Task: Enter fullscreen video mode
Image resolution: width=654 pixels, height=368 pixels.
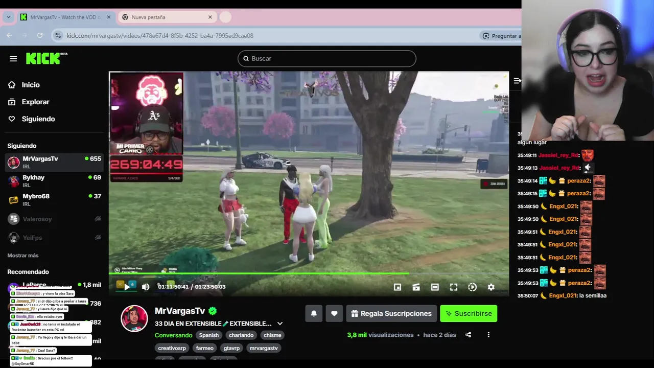Action: pos(454,287)
